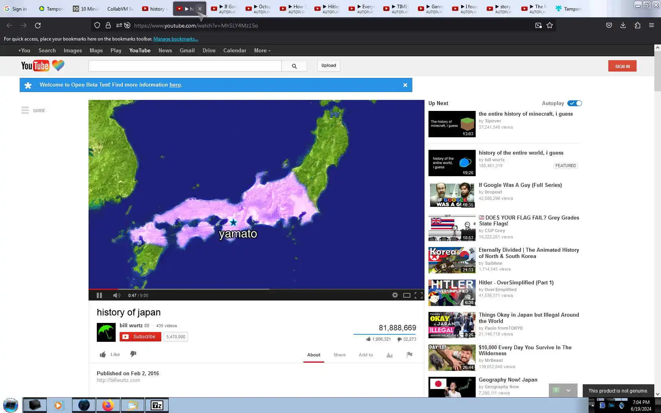This screenshot has height=413, width=661.
Task: Open the Geography Now! Japan video
Action: coord(508,380)
